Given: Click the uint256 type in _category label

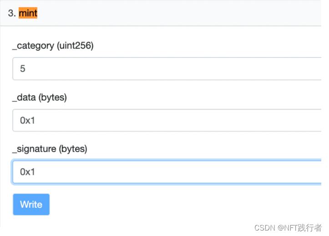Looking at the screenshot, I should [76, 46].
